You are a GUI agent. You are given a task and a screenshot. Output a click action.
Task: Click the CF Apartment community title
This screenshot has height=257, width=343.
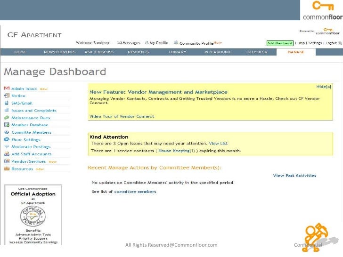coord(34,35)
